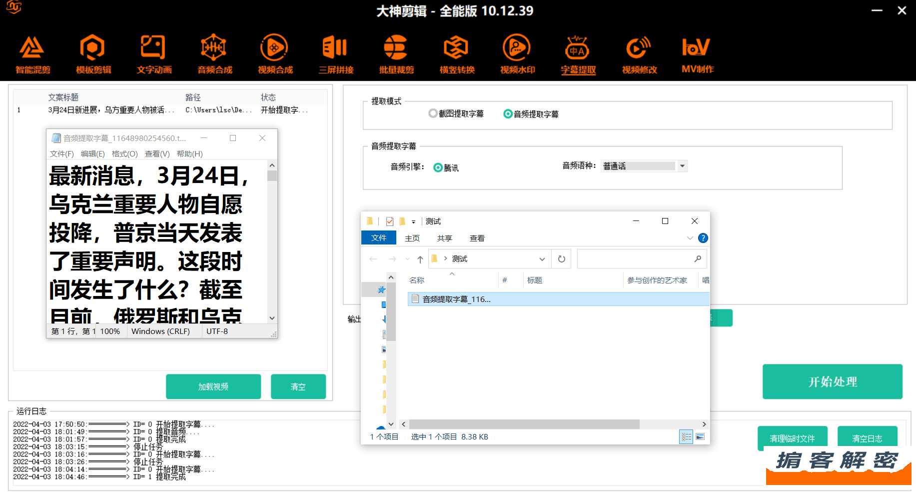This screenshot has width=916, height=492.
Task: Open the 音频合成 tool
Action: click(x=214, y=54)
